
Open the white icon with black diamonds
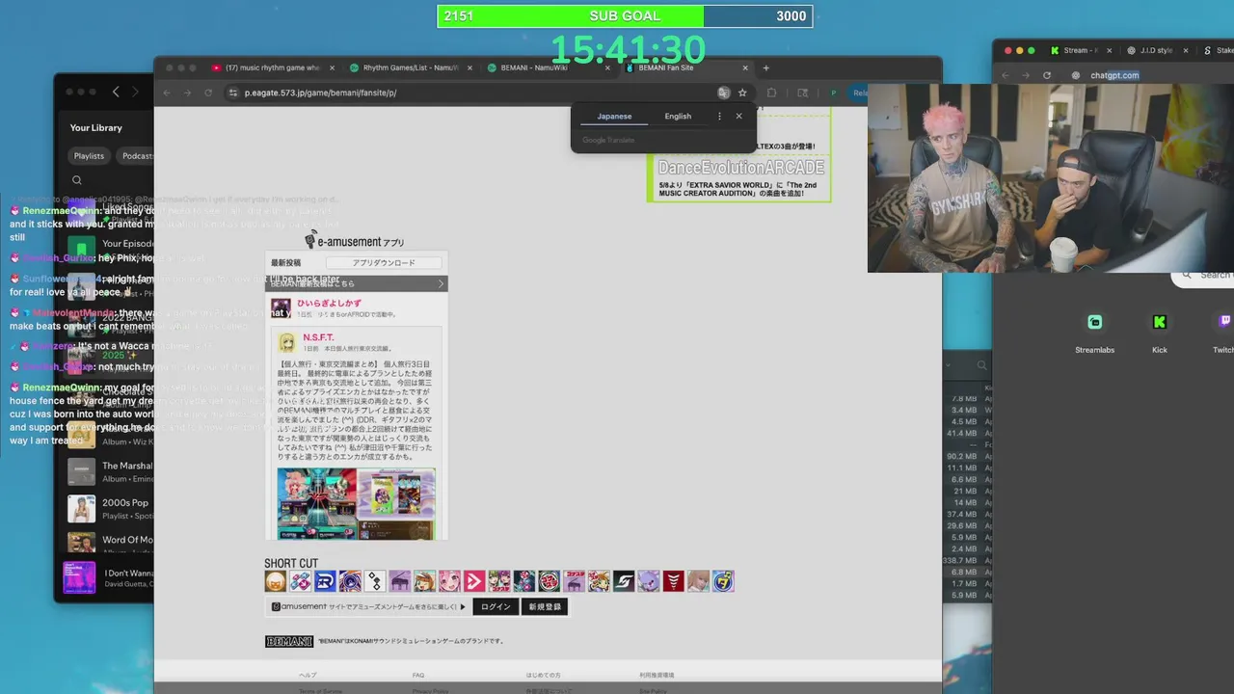click(375, 581)
